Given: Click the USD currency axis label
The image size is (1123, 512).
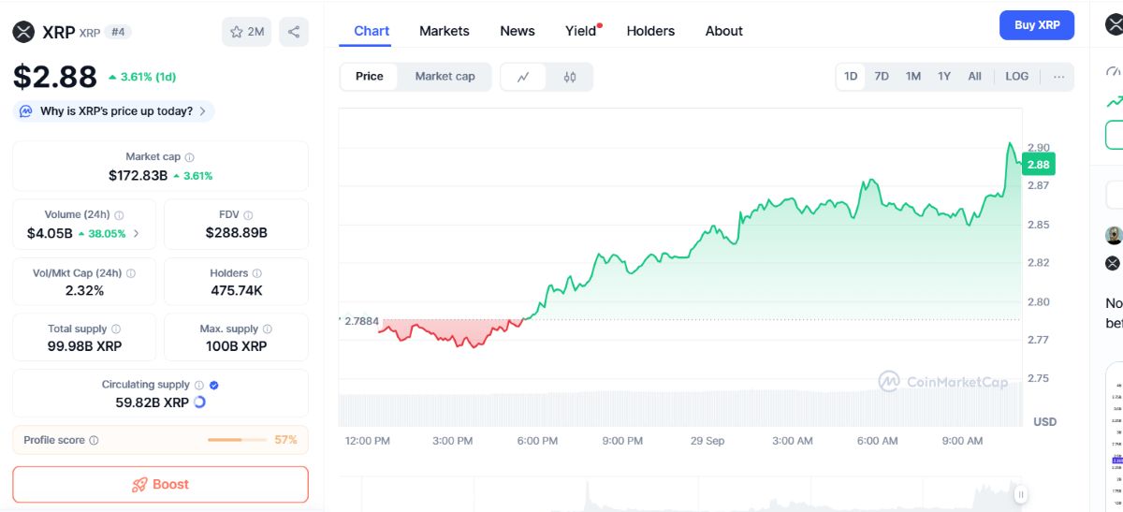Looking at the screenshot, I should (1044, 422).
